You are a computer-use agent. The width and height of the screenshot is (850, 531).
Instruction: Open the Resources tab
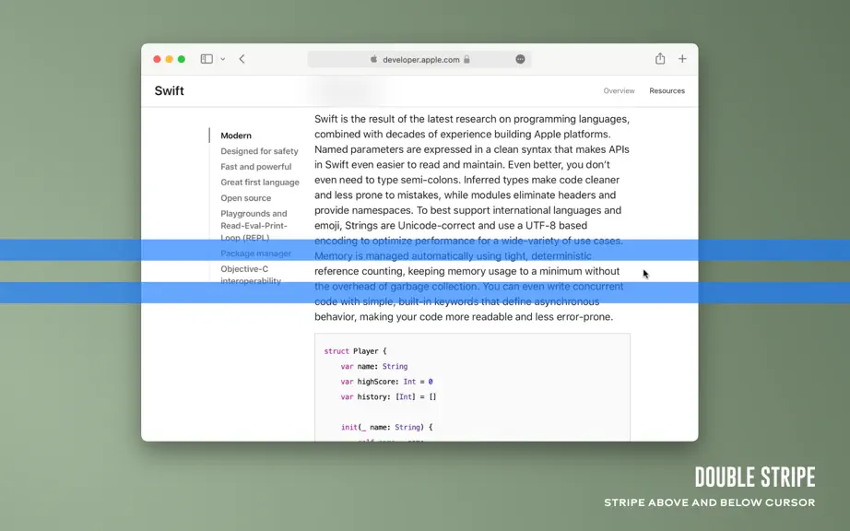(667, 90)
